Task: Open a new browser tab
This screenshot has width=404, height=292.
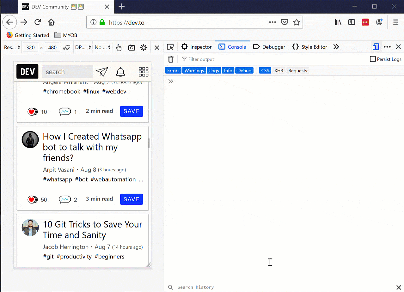Action: (x=122, y=7)
